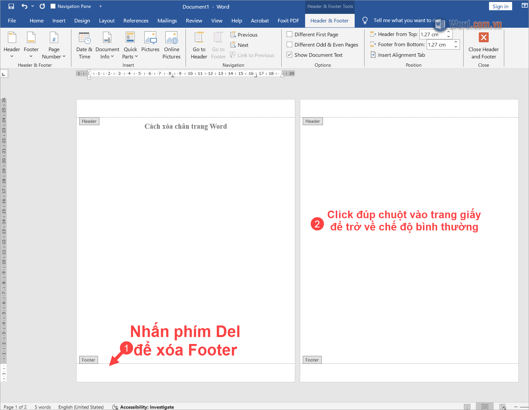
Task: Click Link to Previous icon
Action: [233, 55]
